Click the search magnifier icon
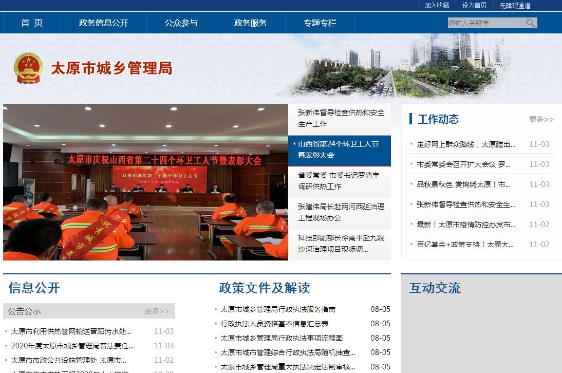 click(530, 23)
